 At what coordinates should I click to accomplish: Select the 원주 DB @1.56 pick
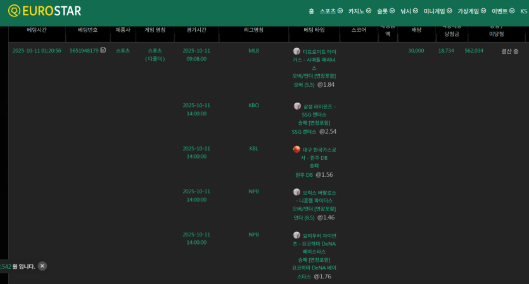point(314,175)
